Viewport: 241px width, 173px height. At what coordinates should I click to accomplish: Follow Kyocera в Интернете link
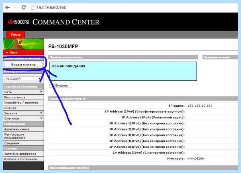(x=23, y=159)
